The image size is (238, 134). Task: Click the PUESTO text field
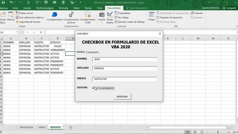pos(125,79)
